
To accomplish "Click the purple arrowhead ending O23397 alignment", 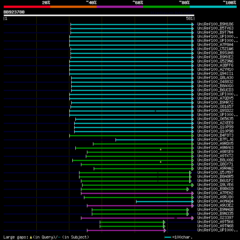I will tap(193, 218).
